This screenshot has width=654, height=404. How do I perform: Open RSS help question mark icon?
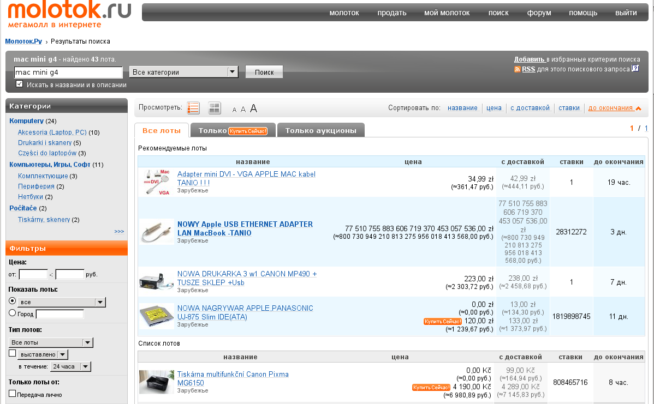pos(635,68)
